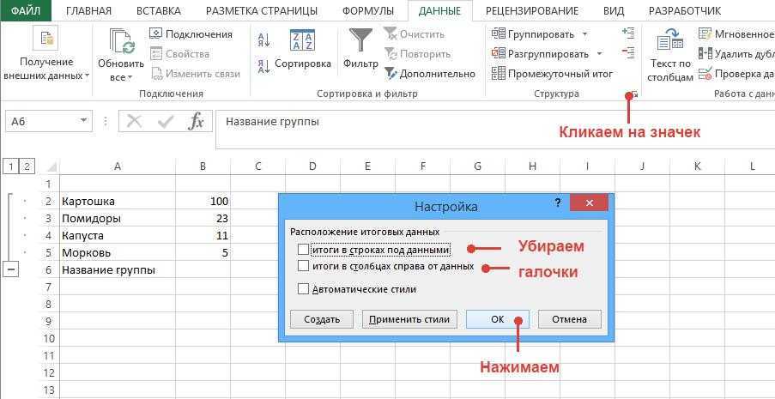
Task: Click the Select All corner triangle
Action: pyautogui.click(x=51, y=167)
